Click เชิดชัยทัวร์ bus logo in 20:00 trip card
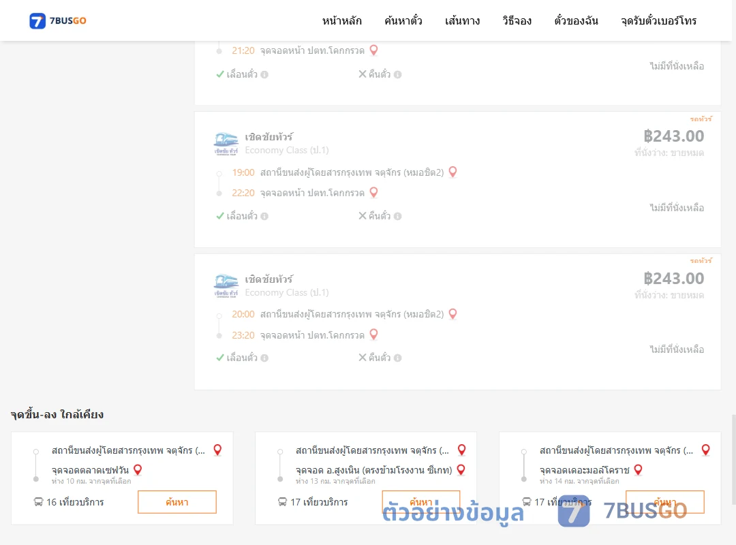The width and height of the screenshot is (736, 545). click(226, 286)
